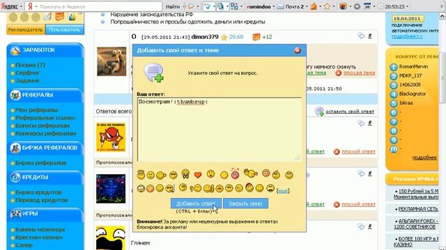The image size is (446, 250).
Task: Click плохой ответ on the fractal avatar reply
Action: point(358,204)
